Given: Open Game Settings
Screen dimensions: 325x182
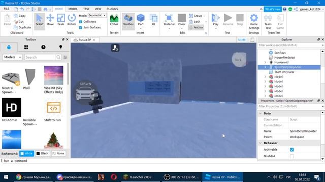Looking at the screenshot, I should pos(254,22).
